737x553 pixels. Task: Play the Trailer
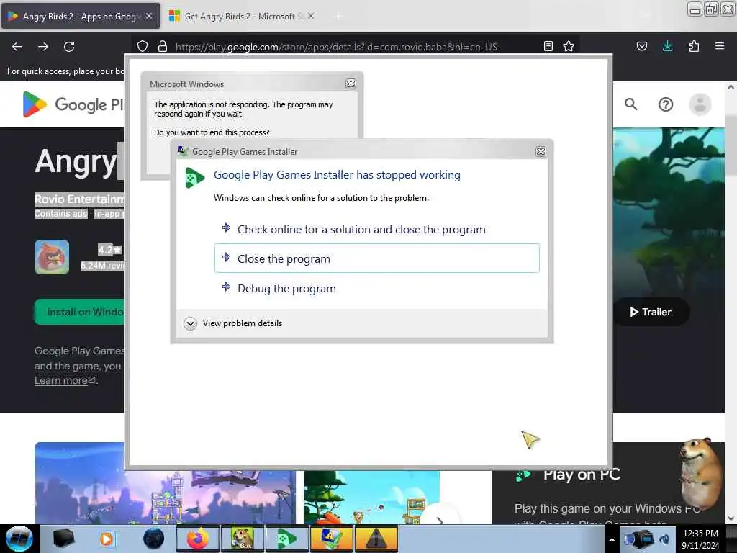coord(651,312)
